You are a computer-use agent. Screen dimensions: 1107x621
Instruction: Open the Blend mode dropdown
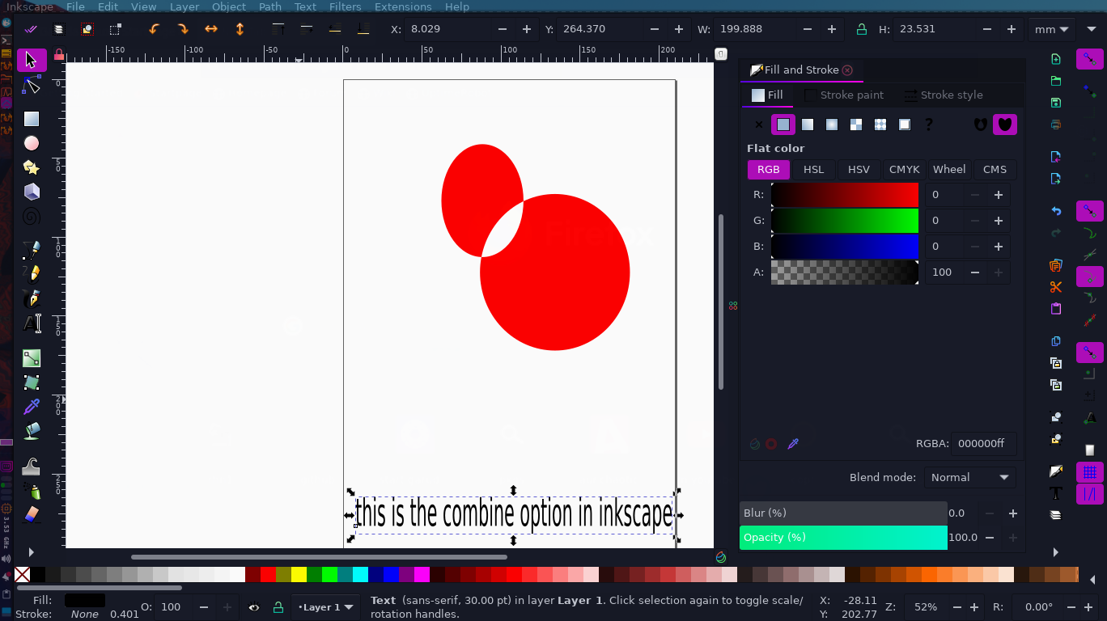coord(969,477)
